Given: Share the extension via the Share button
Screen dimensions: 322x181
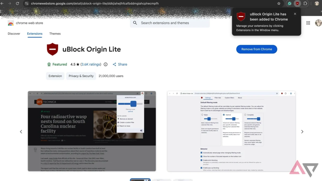Looking at the screenshot, I should tap(120, 64).
